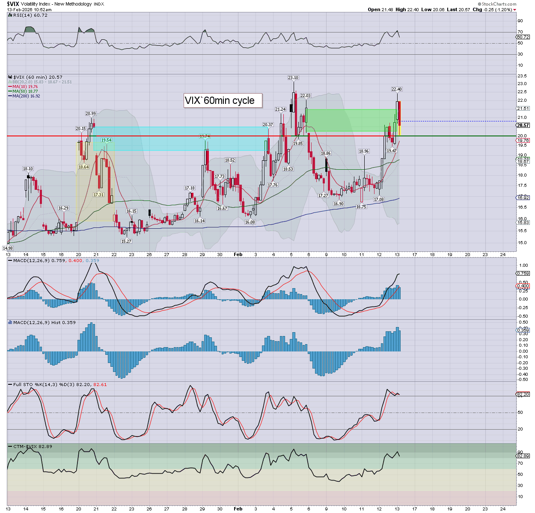Select the MA(50) 18.77 legend entry
The height and width of the screenshot is (513, 535).
pos(25,91)
